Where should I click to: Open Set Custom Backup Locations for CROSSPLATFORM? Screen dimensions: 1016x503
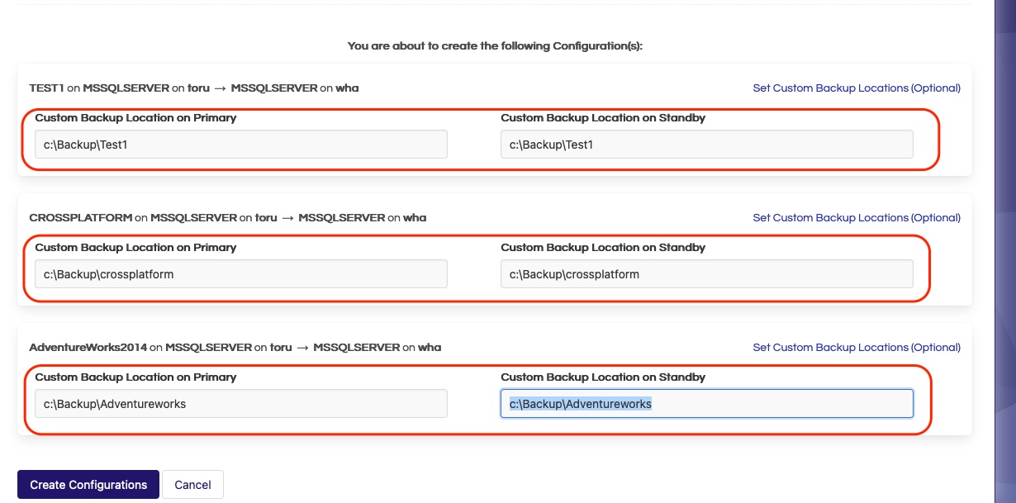click(x=857, y=217)
